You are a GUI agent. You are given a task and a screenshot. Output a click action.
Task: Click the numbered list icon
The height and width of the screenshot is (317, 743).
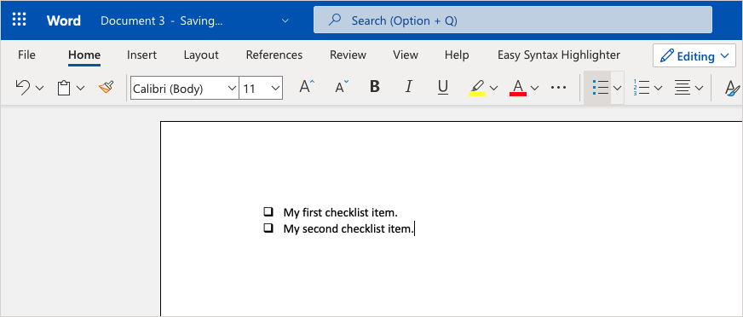click(x=641, y=87)
